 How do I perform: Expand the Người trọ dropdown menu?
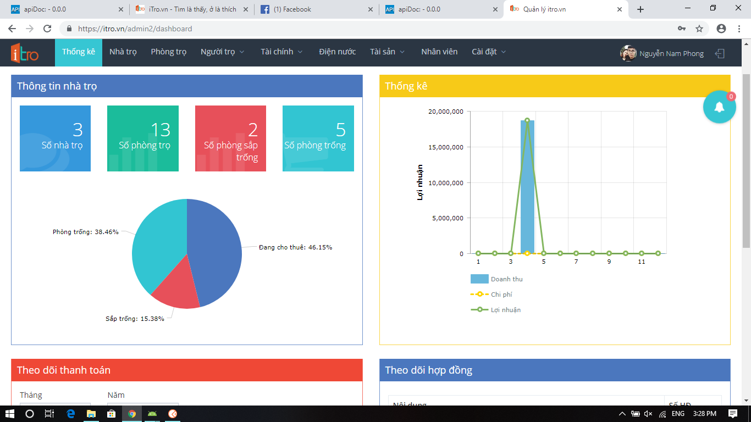coord(223,52)
